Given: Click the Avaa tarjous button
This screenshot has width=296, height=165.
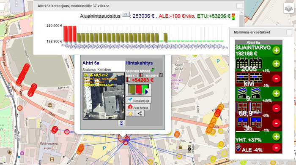Looking at the screenshot, I should [x=138, y=107].
